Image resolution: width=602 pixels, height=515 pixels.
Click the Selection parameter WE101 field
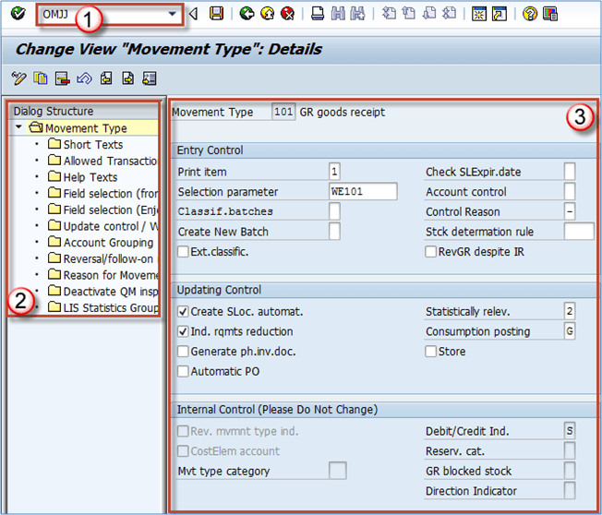363,192
